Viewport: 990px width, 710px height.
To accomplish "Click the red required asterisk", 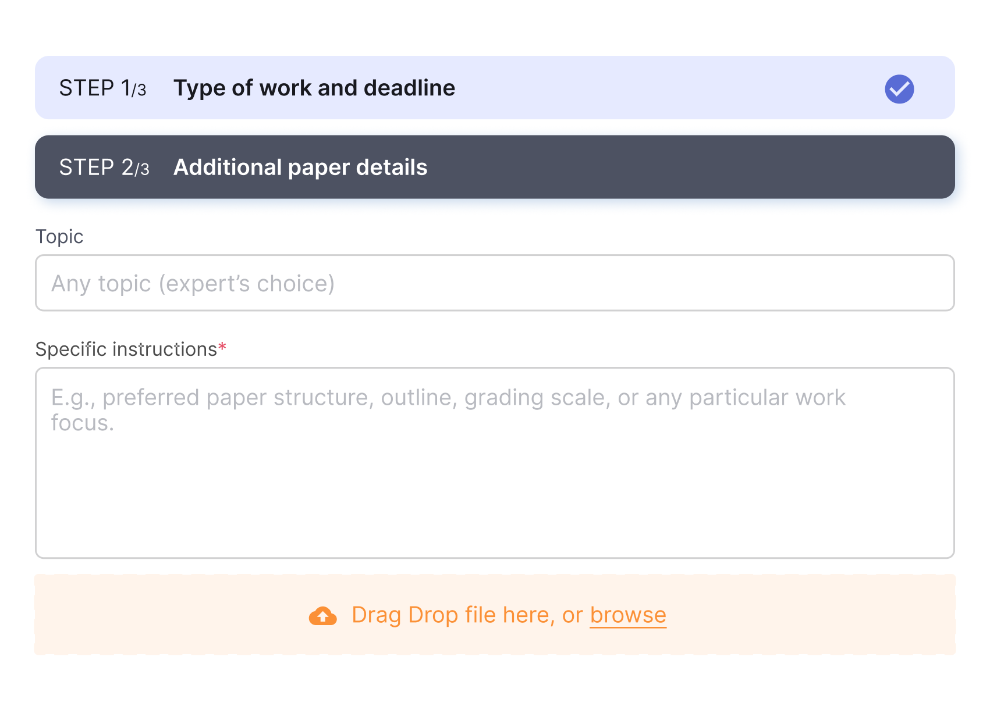I will click(x=222, y=348).
